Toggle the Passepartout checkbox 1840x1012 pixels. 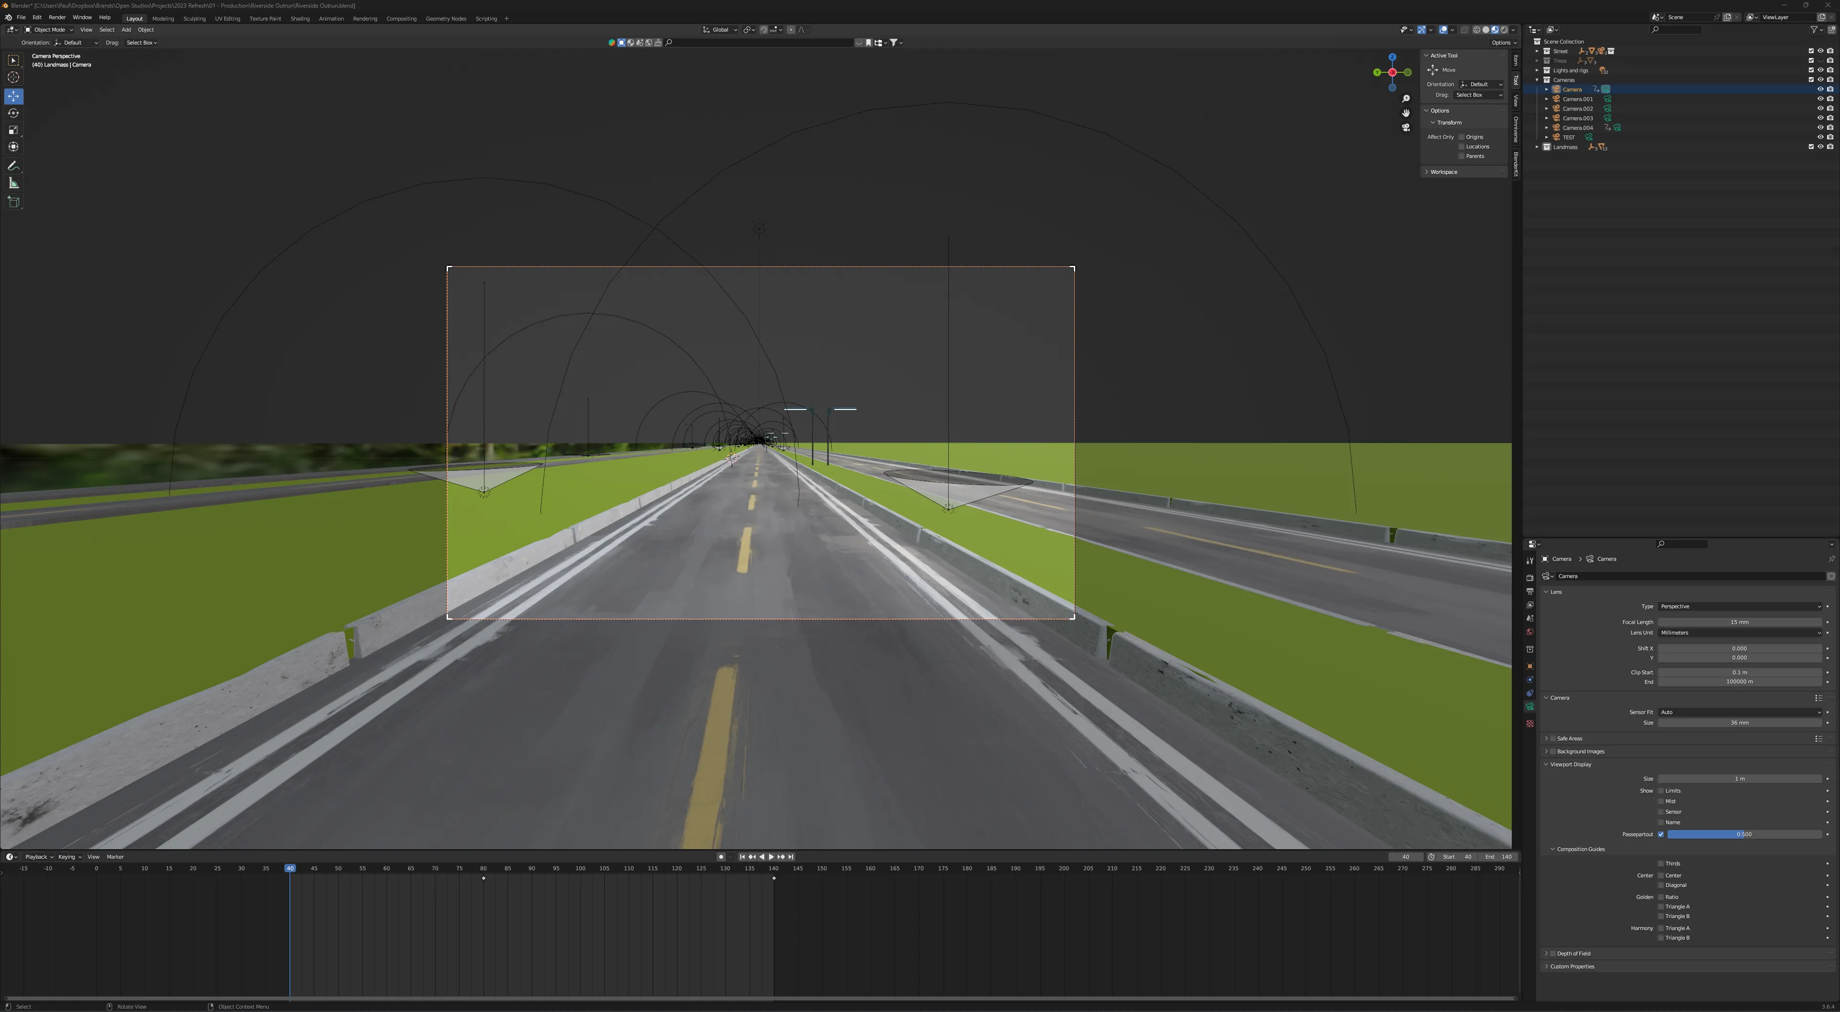point(1661,834)
